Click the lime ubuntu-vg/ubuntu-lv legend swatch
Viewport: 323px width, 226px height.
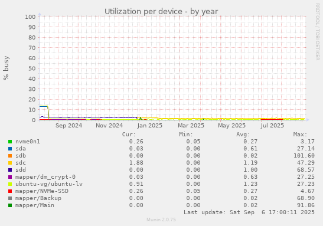pos(10,184)
